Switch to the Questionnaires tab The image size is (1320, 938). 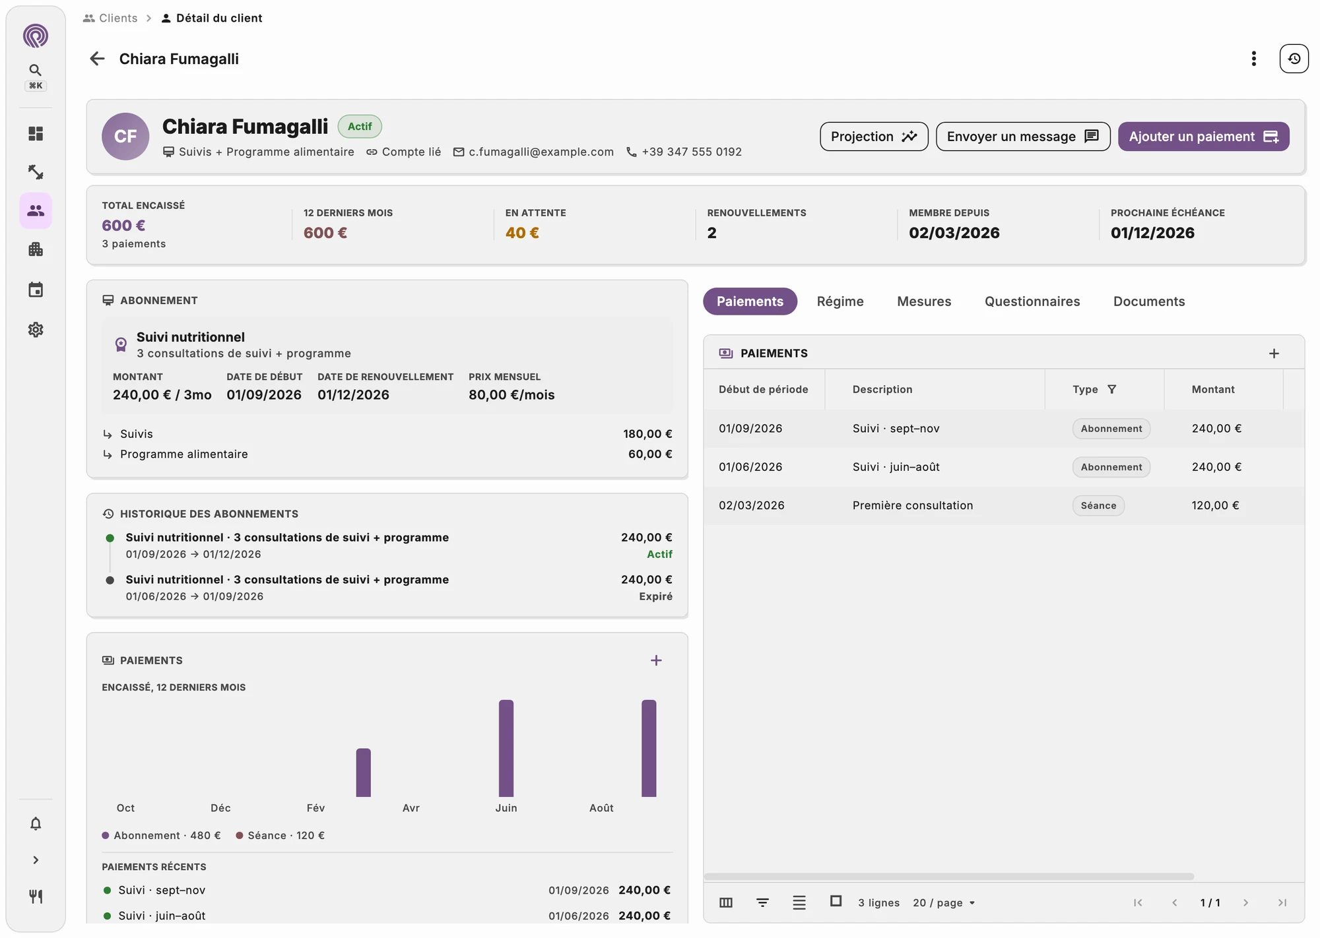coord(1032,301)
